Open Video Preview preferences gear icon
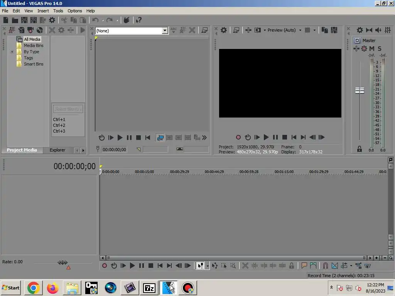395x296 pixels. (223, 30)
